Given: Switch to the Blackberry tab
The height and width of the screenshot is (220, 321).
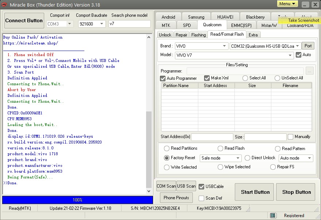Looking at the screenshot, I should [255, 17].
